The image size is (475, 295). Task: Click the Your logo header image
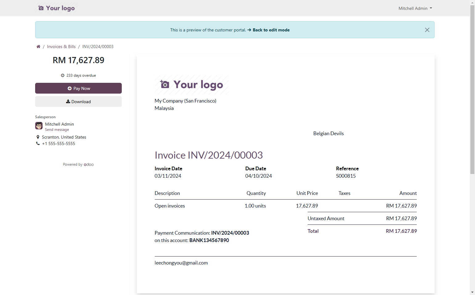click(57, 8)
